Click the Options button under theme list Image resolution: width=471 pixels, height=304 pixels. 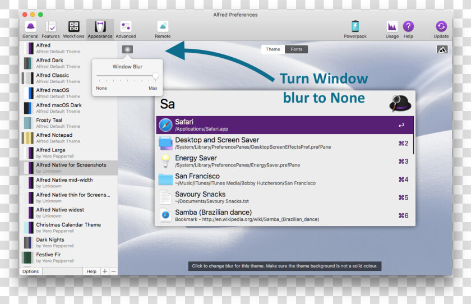[31, 271]
